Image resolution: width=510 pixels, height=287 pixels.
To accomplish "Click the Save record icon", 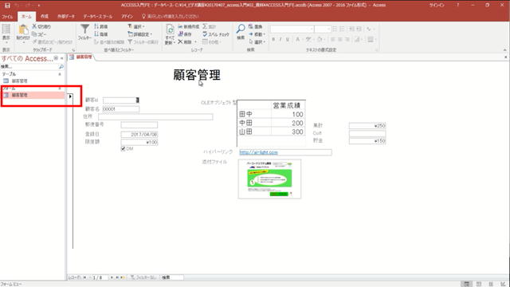I will [x=180, y=33].
